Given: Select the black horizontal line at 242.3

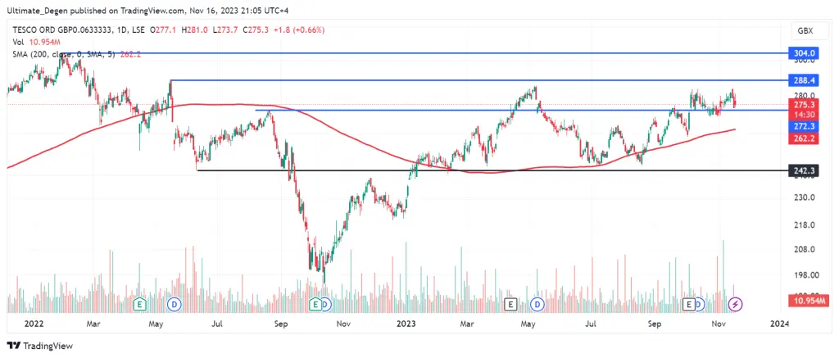Looking at the screenshot, I should [492, 170].
